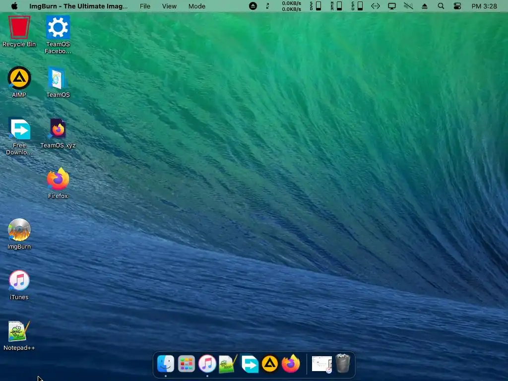This screenshot has width=508, height=381.
Task: Open the Recycle Bin desktop icon
Action: click(19, 28)
